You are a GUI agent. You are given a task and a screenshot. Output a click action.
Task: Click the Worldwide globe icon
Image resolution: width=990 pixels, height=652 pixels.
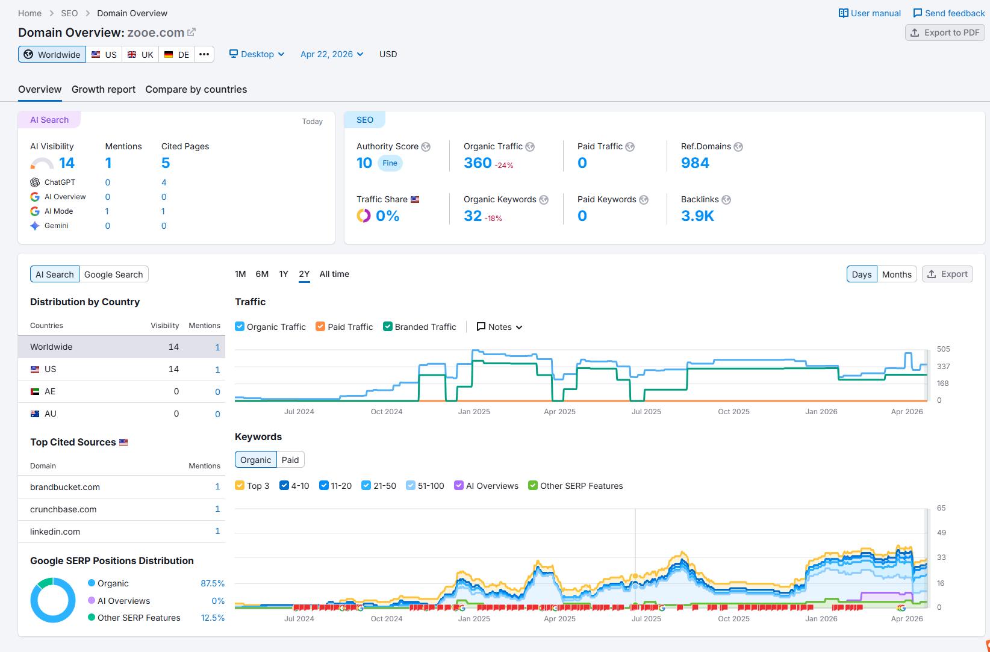pos(28,54)
